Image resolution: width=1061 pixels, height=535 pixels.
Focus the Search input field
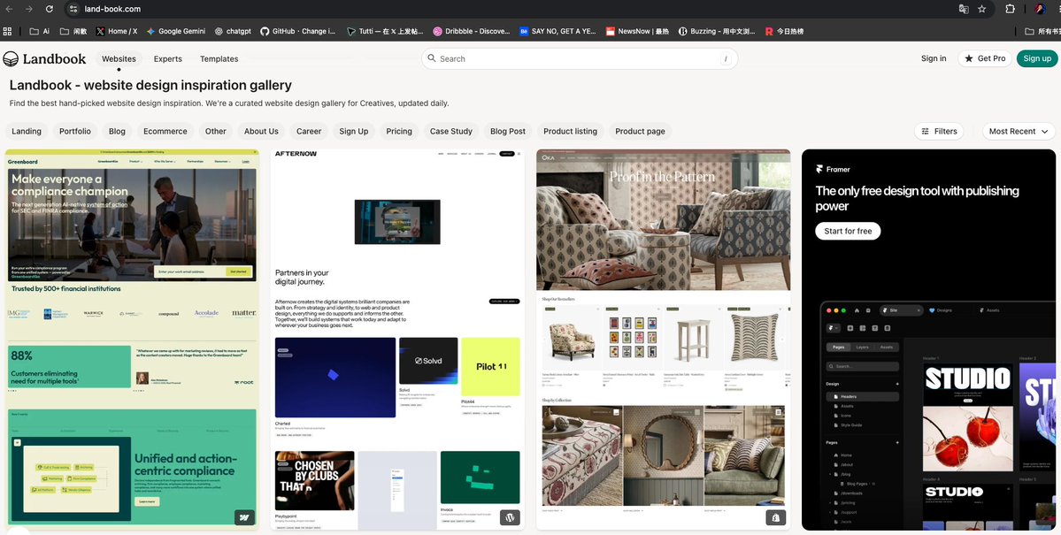click(x=580, y=59)
